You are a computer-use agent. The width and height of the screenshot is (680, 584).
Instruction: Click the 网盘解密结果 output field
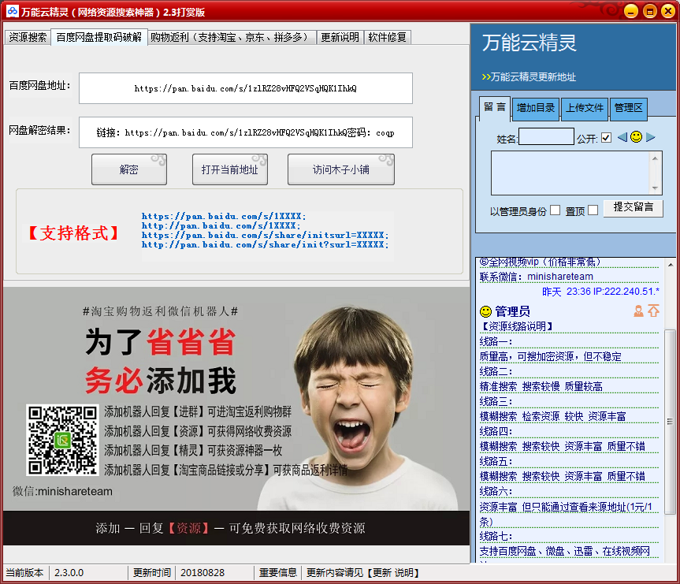[246, 132]
